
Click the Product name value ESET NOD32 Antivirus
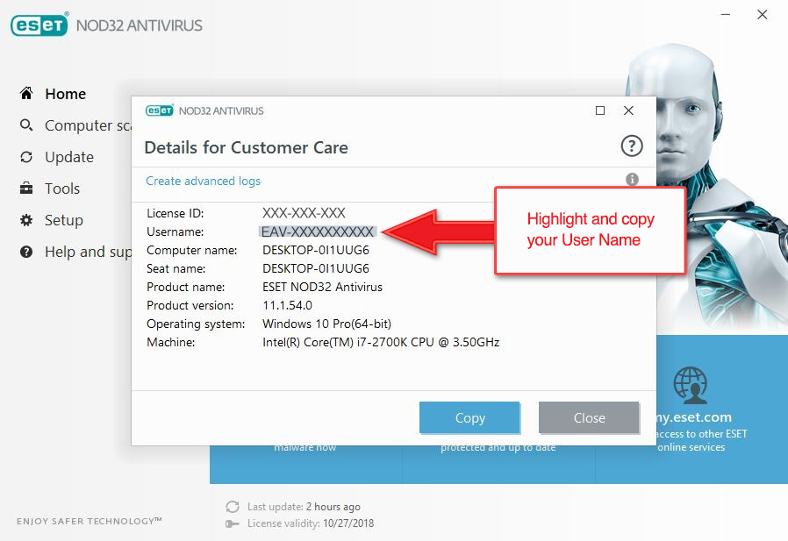(x=322, y=287)
